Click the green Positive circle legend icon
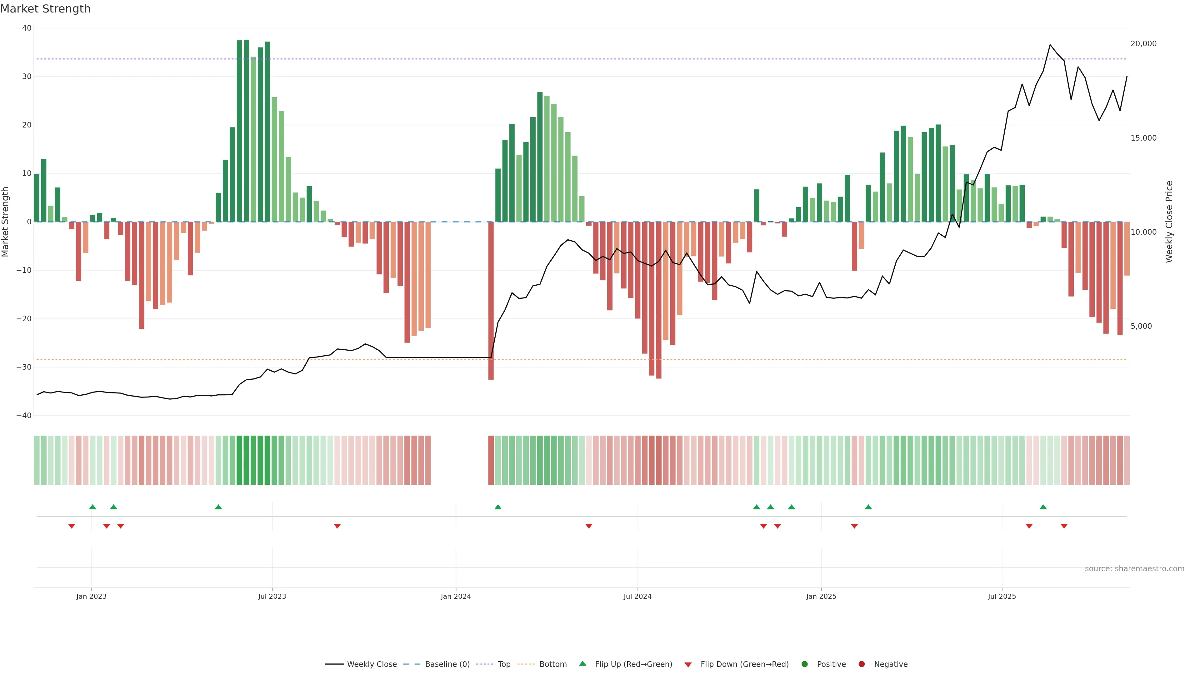This screenshot has height=675, width=1200. click(804, 664)
